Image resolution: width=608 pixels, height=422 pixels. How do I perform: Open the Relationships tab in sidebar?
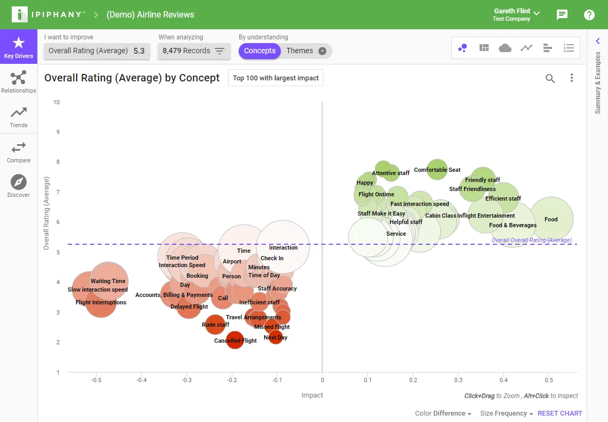point(19,82)
